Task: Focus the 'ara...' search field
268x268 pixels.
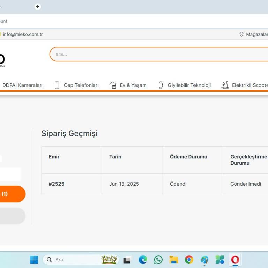Action: click(x=159, y=54)
